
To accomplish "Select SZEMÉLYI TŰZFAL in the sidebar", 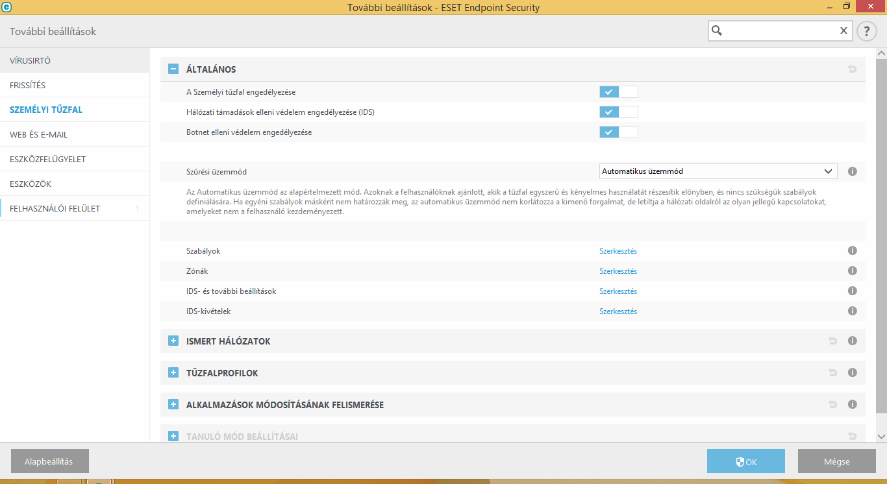I will pyautogui.click(x=75, y=110).
